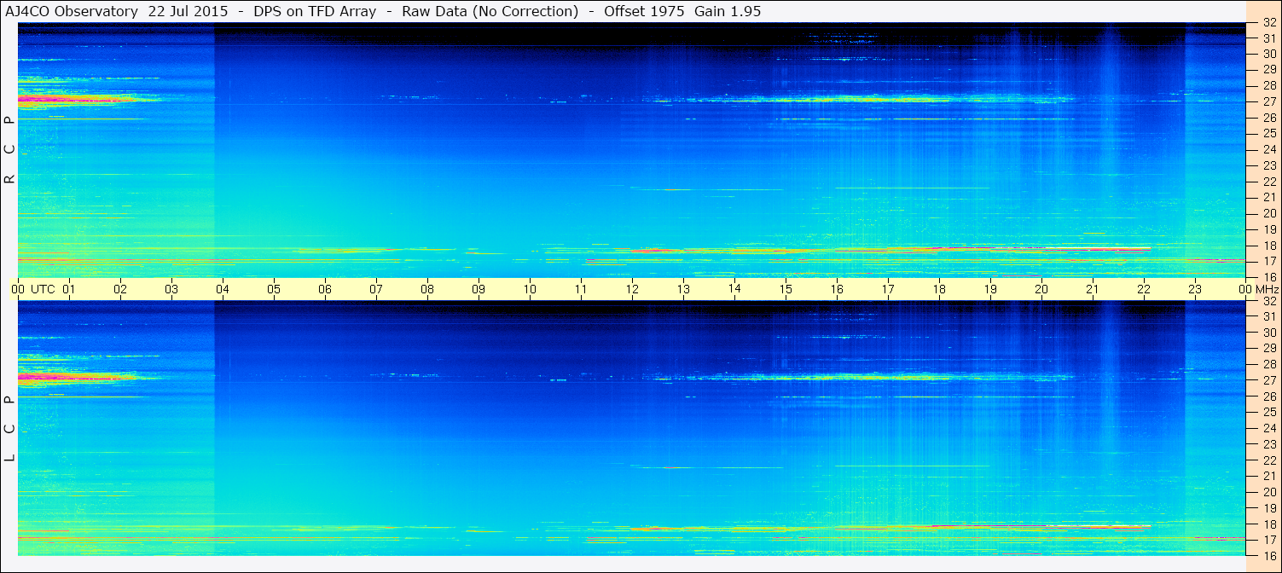Click hour marker '09' on the time axis

click(x=479, y=289)
